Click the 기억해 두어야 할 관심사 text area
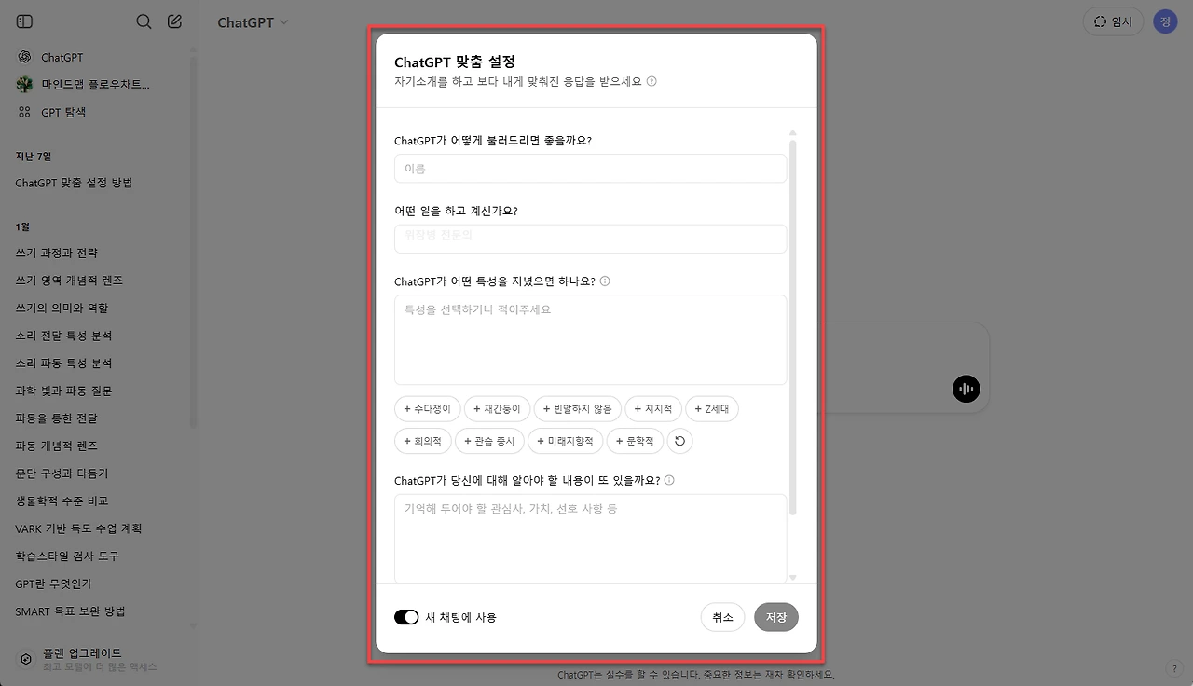1193x686 pixels. pyautogui.click(x=590, y=539)
